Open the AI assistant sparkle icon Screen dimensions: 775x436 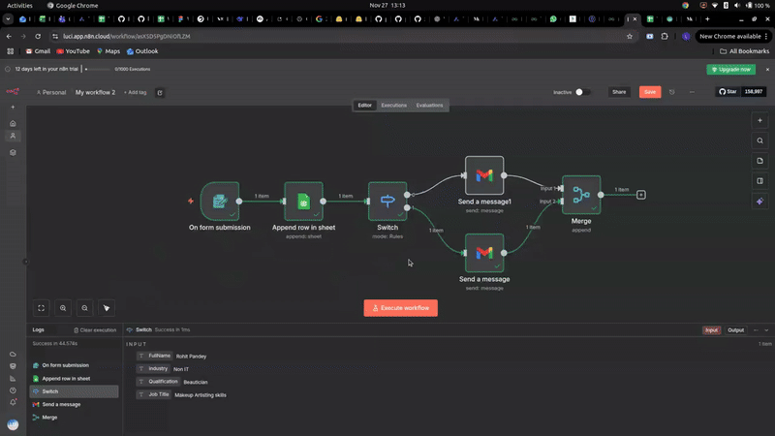[759, 202]
